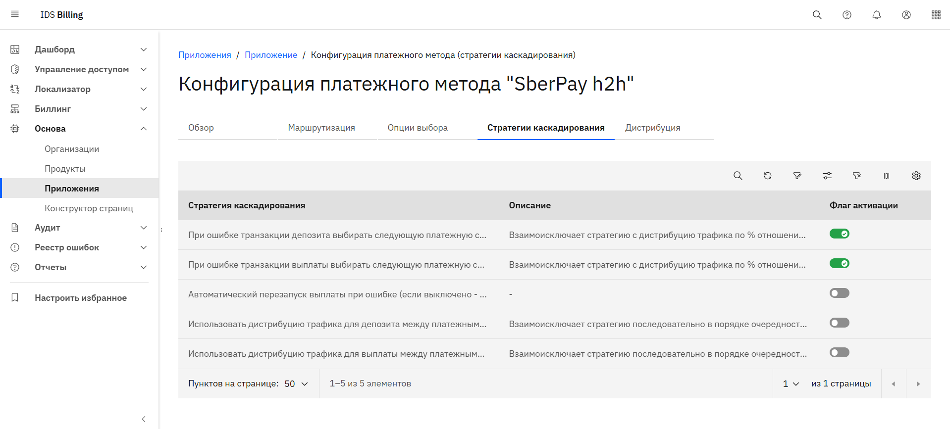The height and width of the screenshot is (429, 950).
Task: Click the Приложения breadcrumb link
Action: 205,55
